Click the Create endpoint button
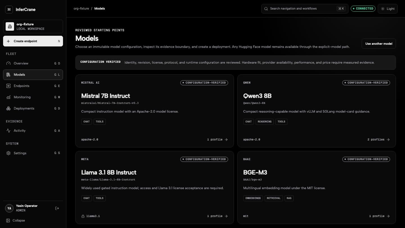The image size is (405, 228). (33, 41)
